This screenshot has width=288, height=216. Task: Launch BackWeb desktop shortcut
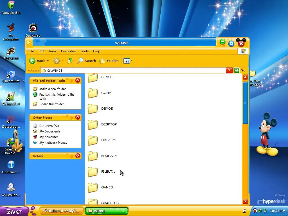click(x=33, y=30)
